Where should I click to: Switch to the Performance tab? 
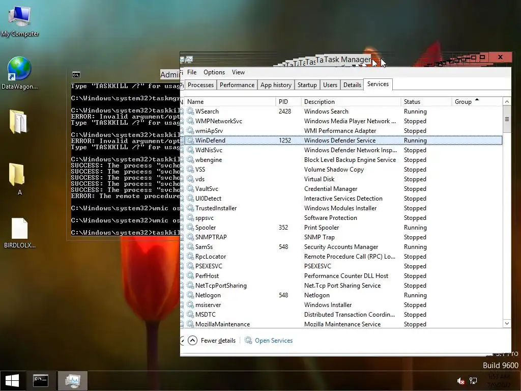point(237,85)
